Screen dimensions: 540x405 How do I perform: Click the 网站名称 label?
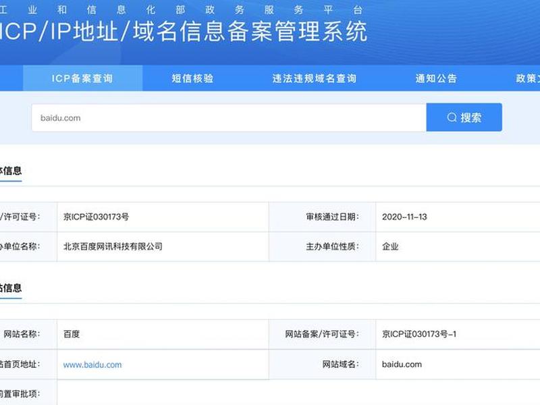22,334
